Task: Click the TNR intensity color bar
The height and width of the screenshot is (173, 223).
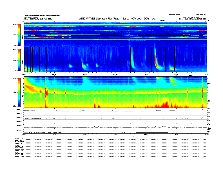Action: coord(19,92)
